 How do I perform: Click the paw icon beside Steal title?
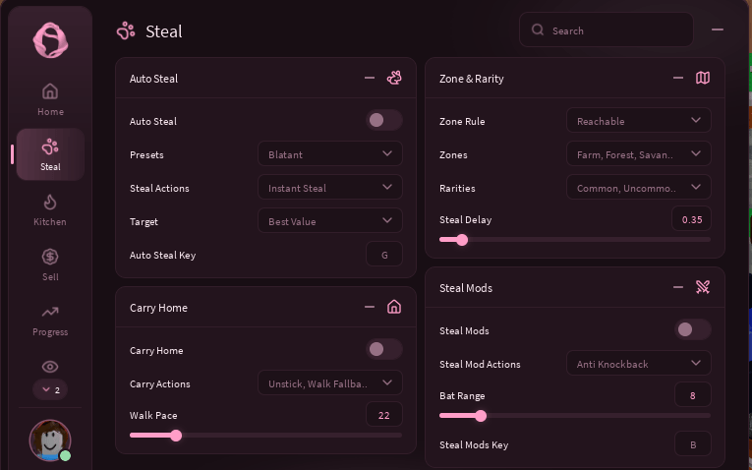pos(126,31)
